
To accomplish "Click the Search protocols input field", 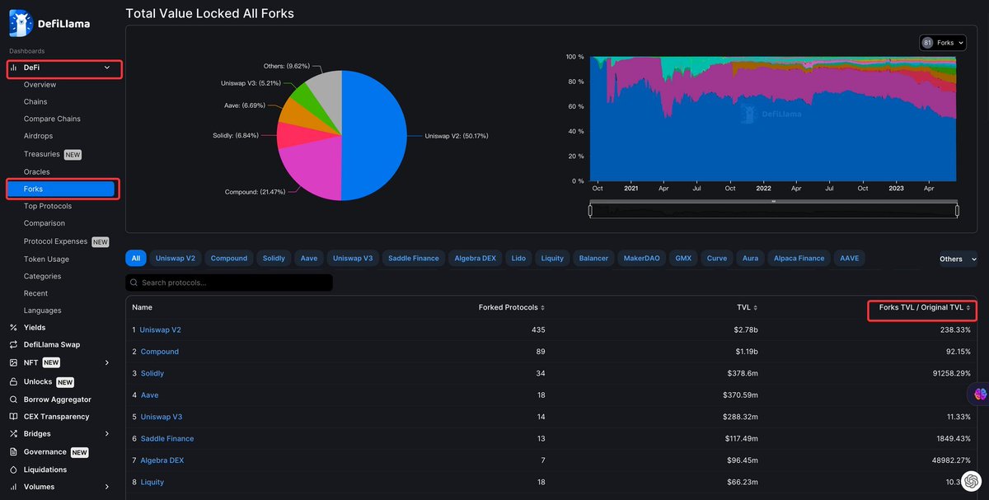I will (229, 283).
